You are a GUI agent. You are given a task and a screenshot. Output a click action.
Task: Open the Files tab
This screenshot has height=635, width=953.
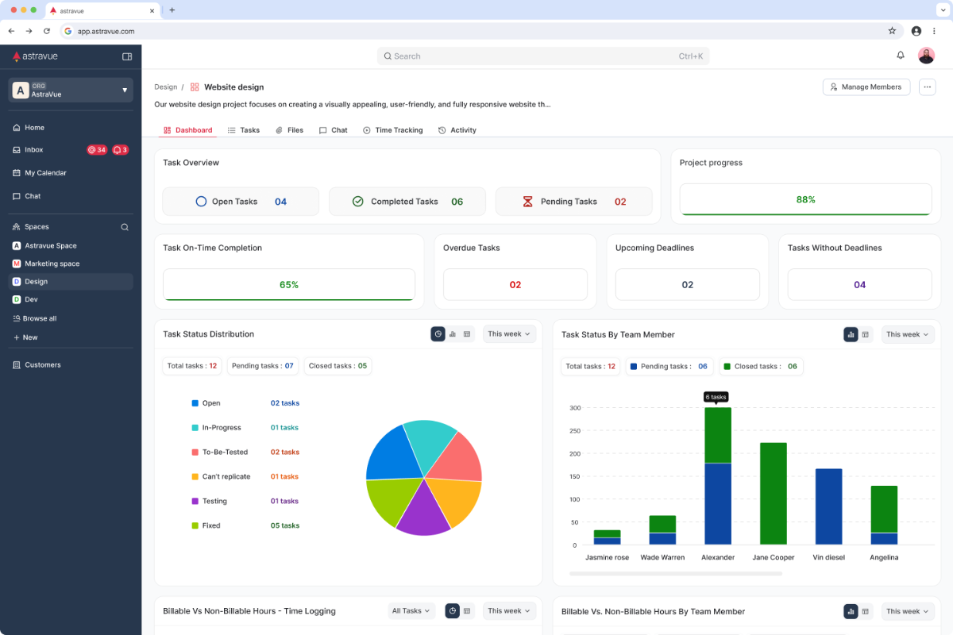click(289, 130)
